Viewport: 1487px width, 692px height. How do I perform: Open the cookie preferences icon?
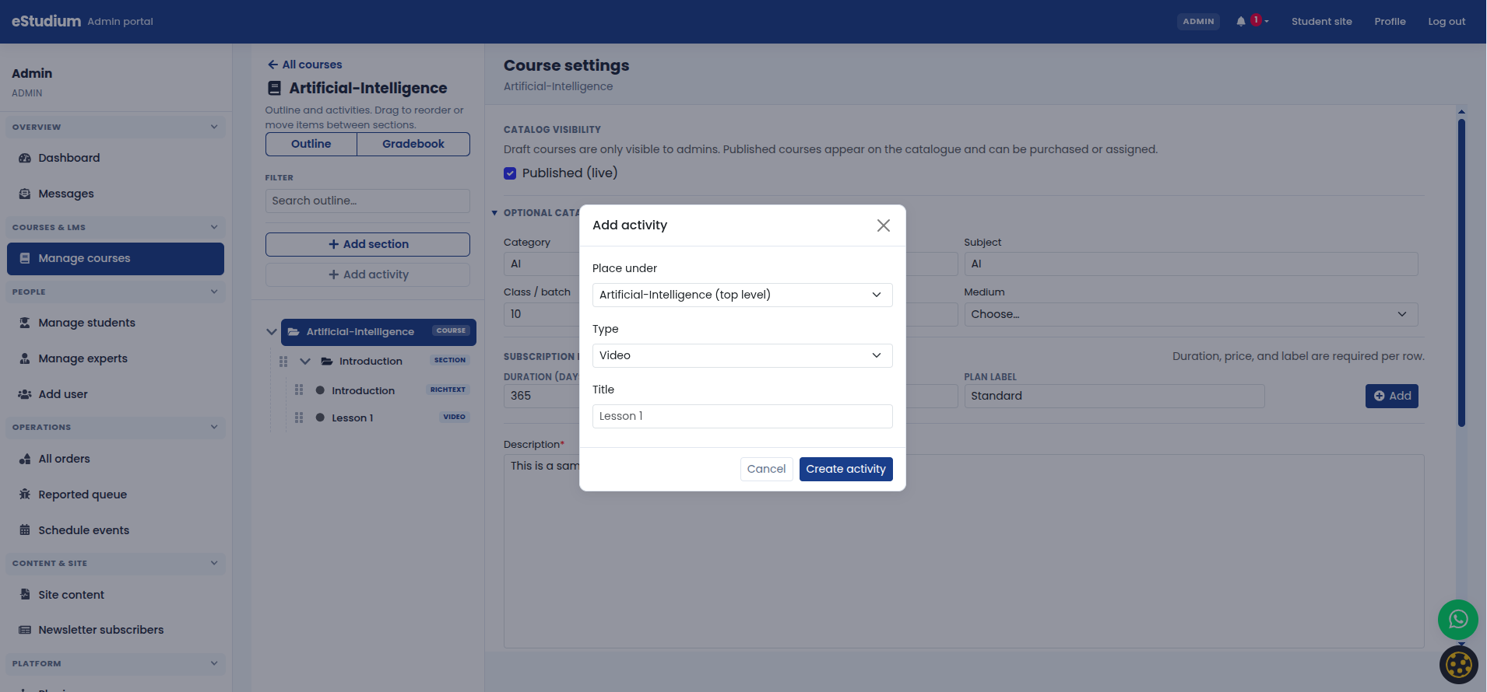point(1459,665)
